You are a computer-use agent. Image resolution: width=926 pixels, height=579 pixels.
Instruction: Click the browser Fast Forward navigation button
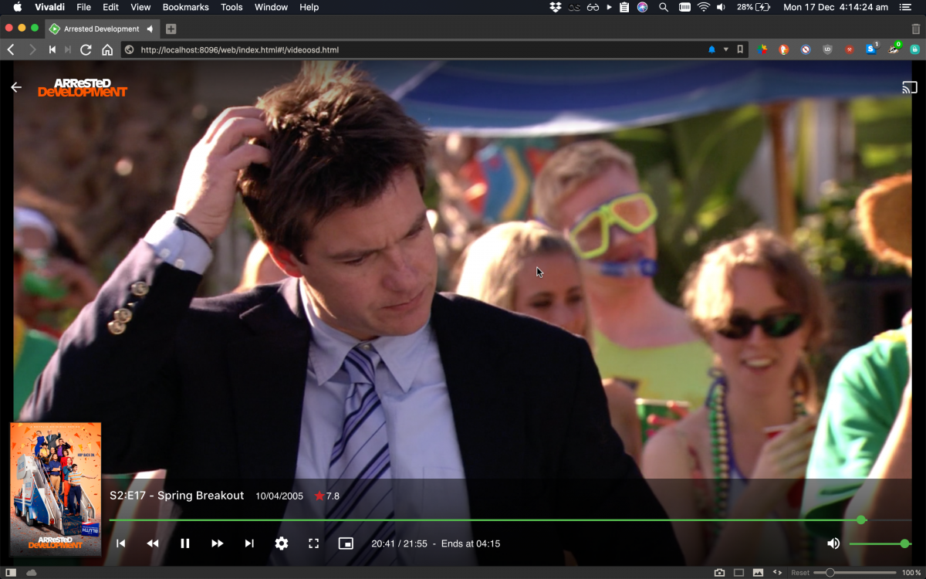click(68, 49)
